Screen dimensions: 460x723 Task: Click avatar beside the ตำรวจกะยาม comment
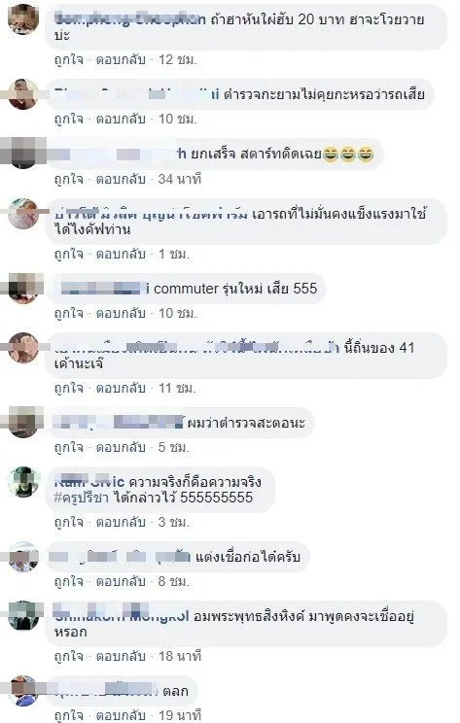23,93
